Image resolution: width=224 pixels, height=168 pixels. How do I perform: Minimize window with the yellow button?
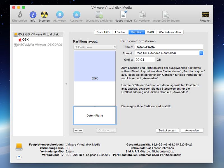point(18,8)
